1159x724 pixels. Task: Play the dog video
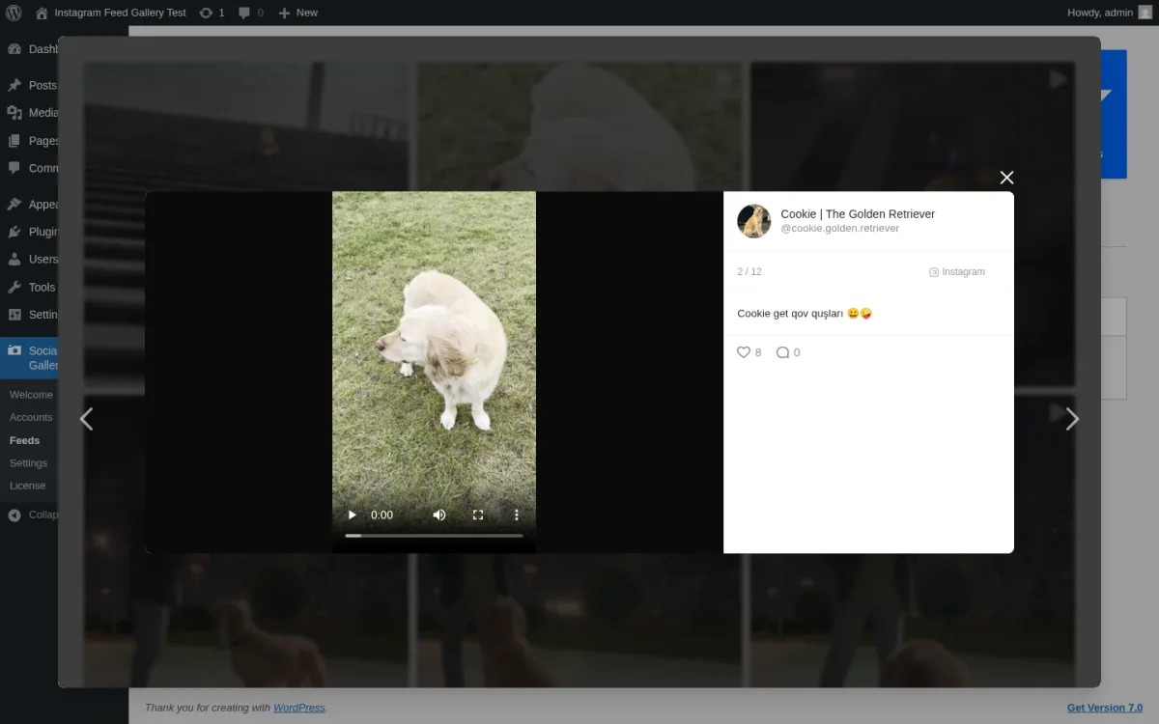coord(353,515)
